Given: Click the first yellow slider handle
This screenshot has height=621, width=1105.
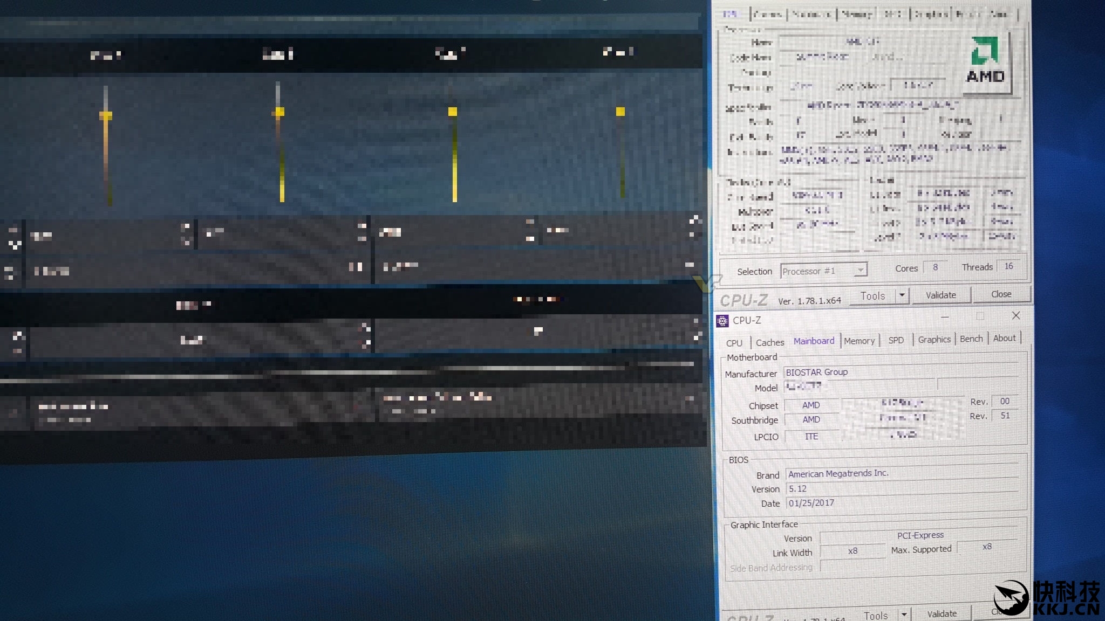Looking at the screenshot, I should [x=106, y=115].
